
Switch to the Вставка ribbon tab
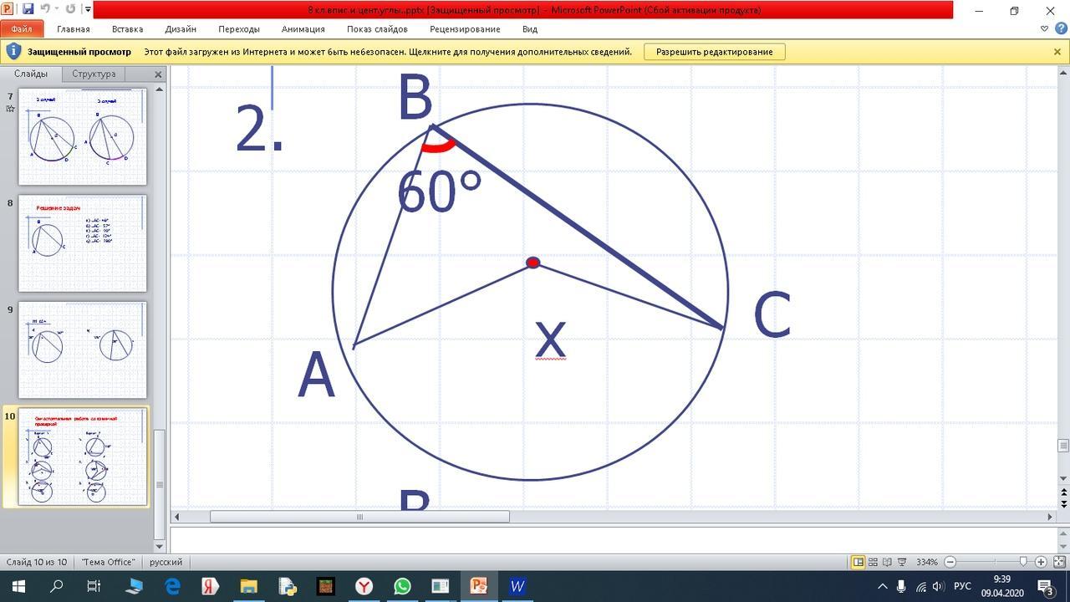(127, 29)
